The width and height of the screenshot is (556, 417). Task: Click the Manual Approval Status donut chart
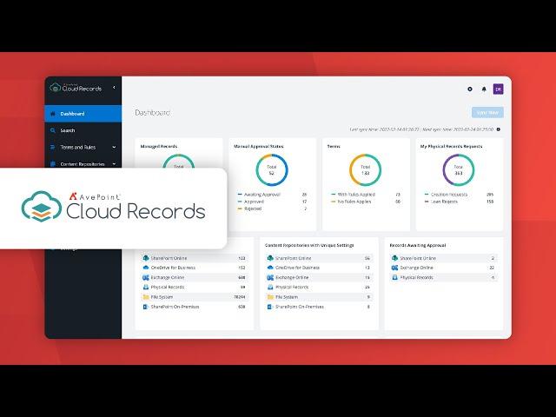click(x=272, y=170)
